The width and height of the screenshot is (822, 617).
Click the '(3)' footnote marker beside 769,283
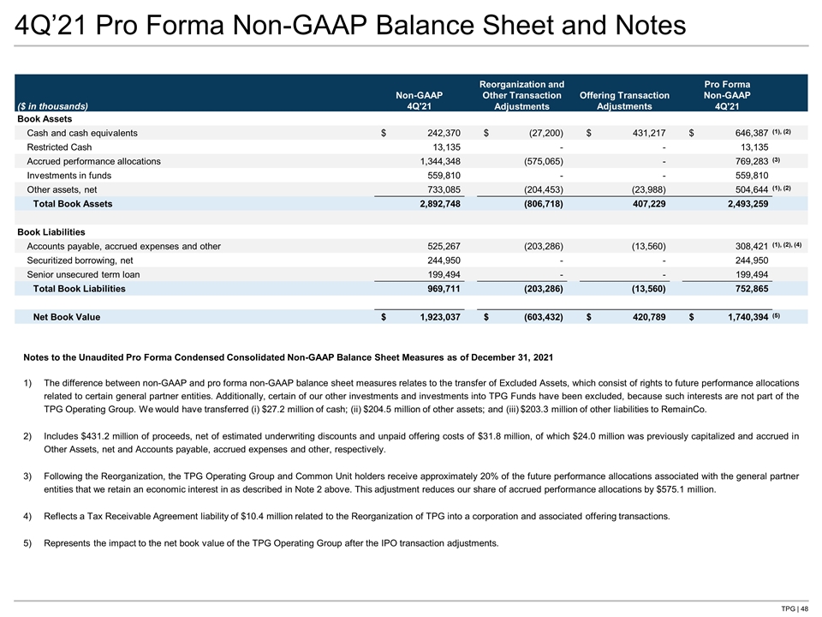pyautogui.click(x=776, y=160)
